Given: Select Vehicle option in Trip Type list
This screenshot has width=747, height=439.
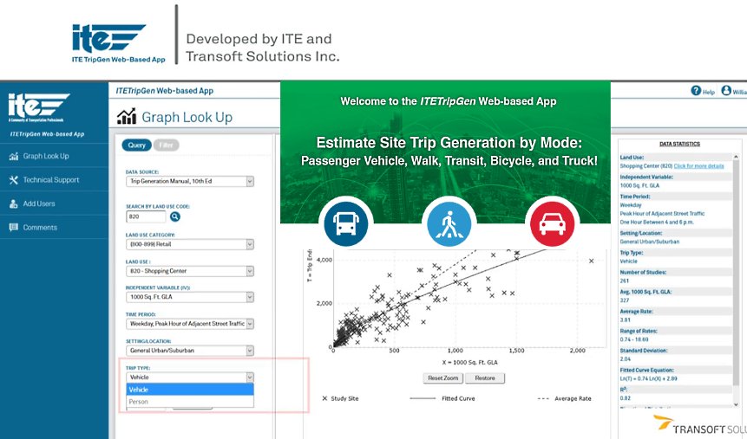Looking at the screenshot, I should (190, 390).
